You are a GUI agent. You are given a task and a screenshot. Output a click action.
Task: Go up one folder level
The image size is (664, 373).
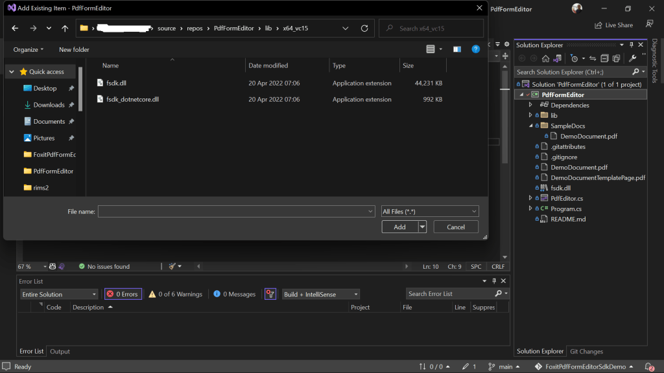pos(65,28)
